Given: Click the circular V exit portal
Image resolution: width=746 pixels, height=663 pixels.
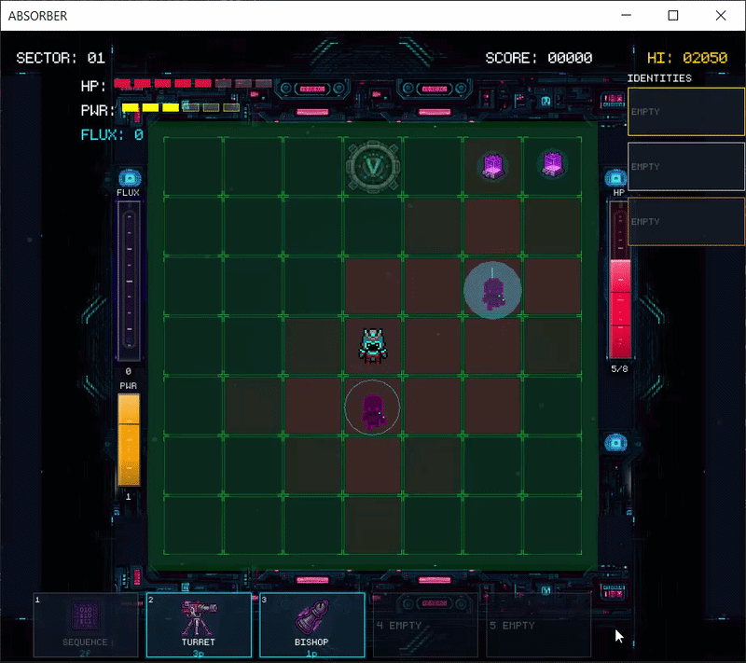Looking at the screenshot, I should tap(373, 167).
